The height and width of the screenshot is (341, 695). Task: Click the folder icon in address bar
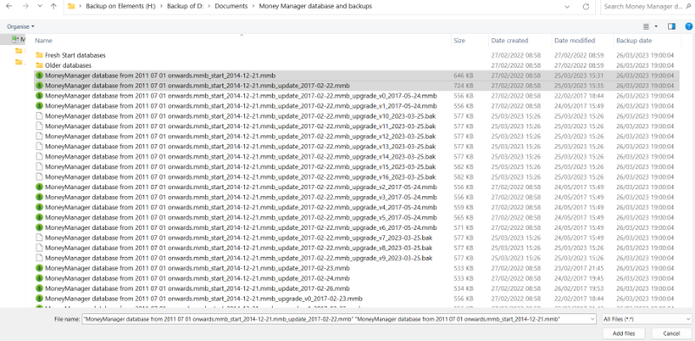coord(71,7)
